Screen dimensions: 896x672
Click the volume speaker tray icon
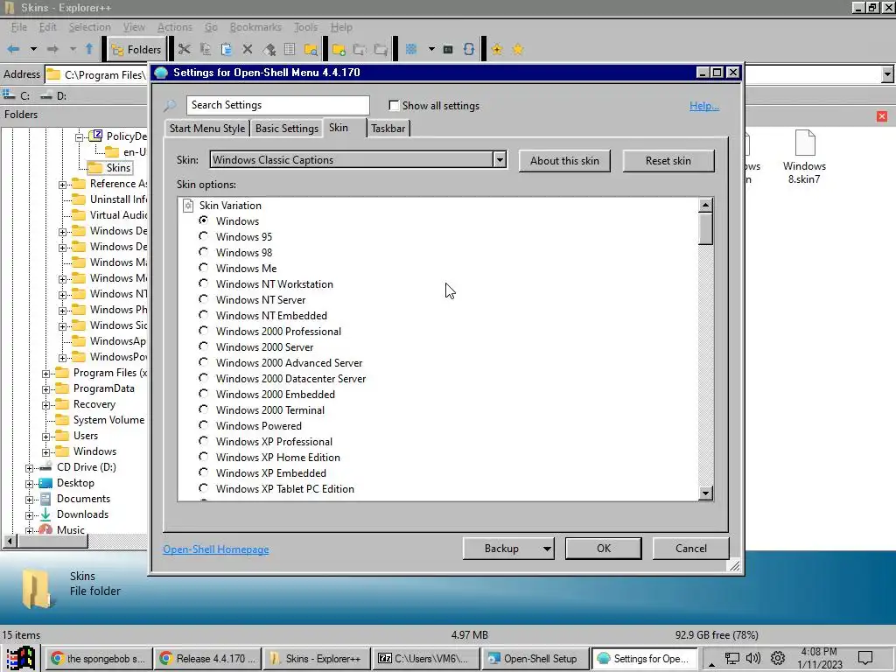point(753,658)
